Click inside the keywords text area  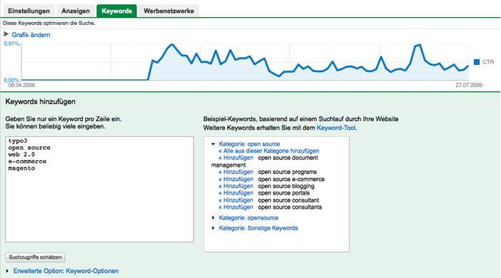click(x=99, y=190)
